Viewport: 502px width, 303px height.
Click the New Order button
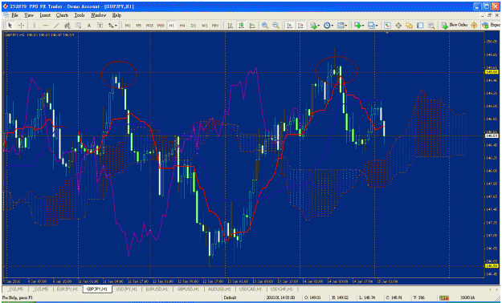pyautogui.click(x=455, y=26)
